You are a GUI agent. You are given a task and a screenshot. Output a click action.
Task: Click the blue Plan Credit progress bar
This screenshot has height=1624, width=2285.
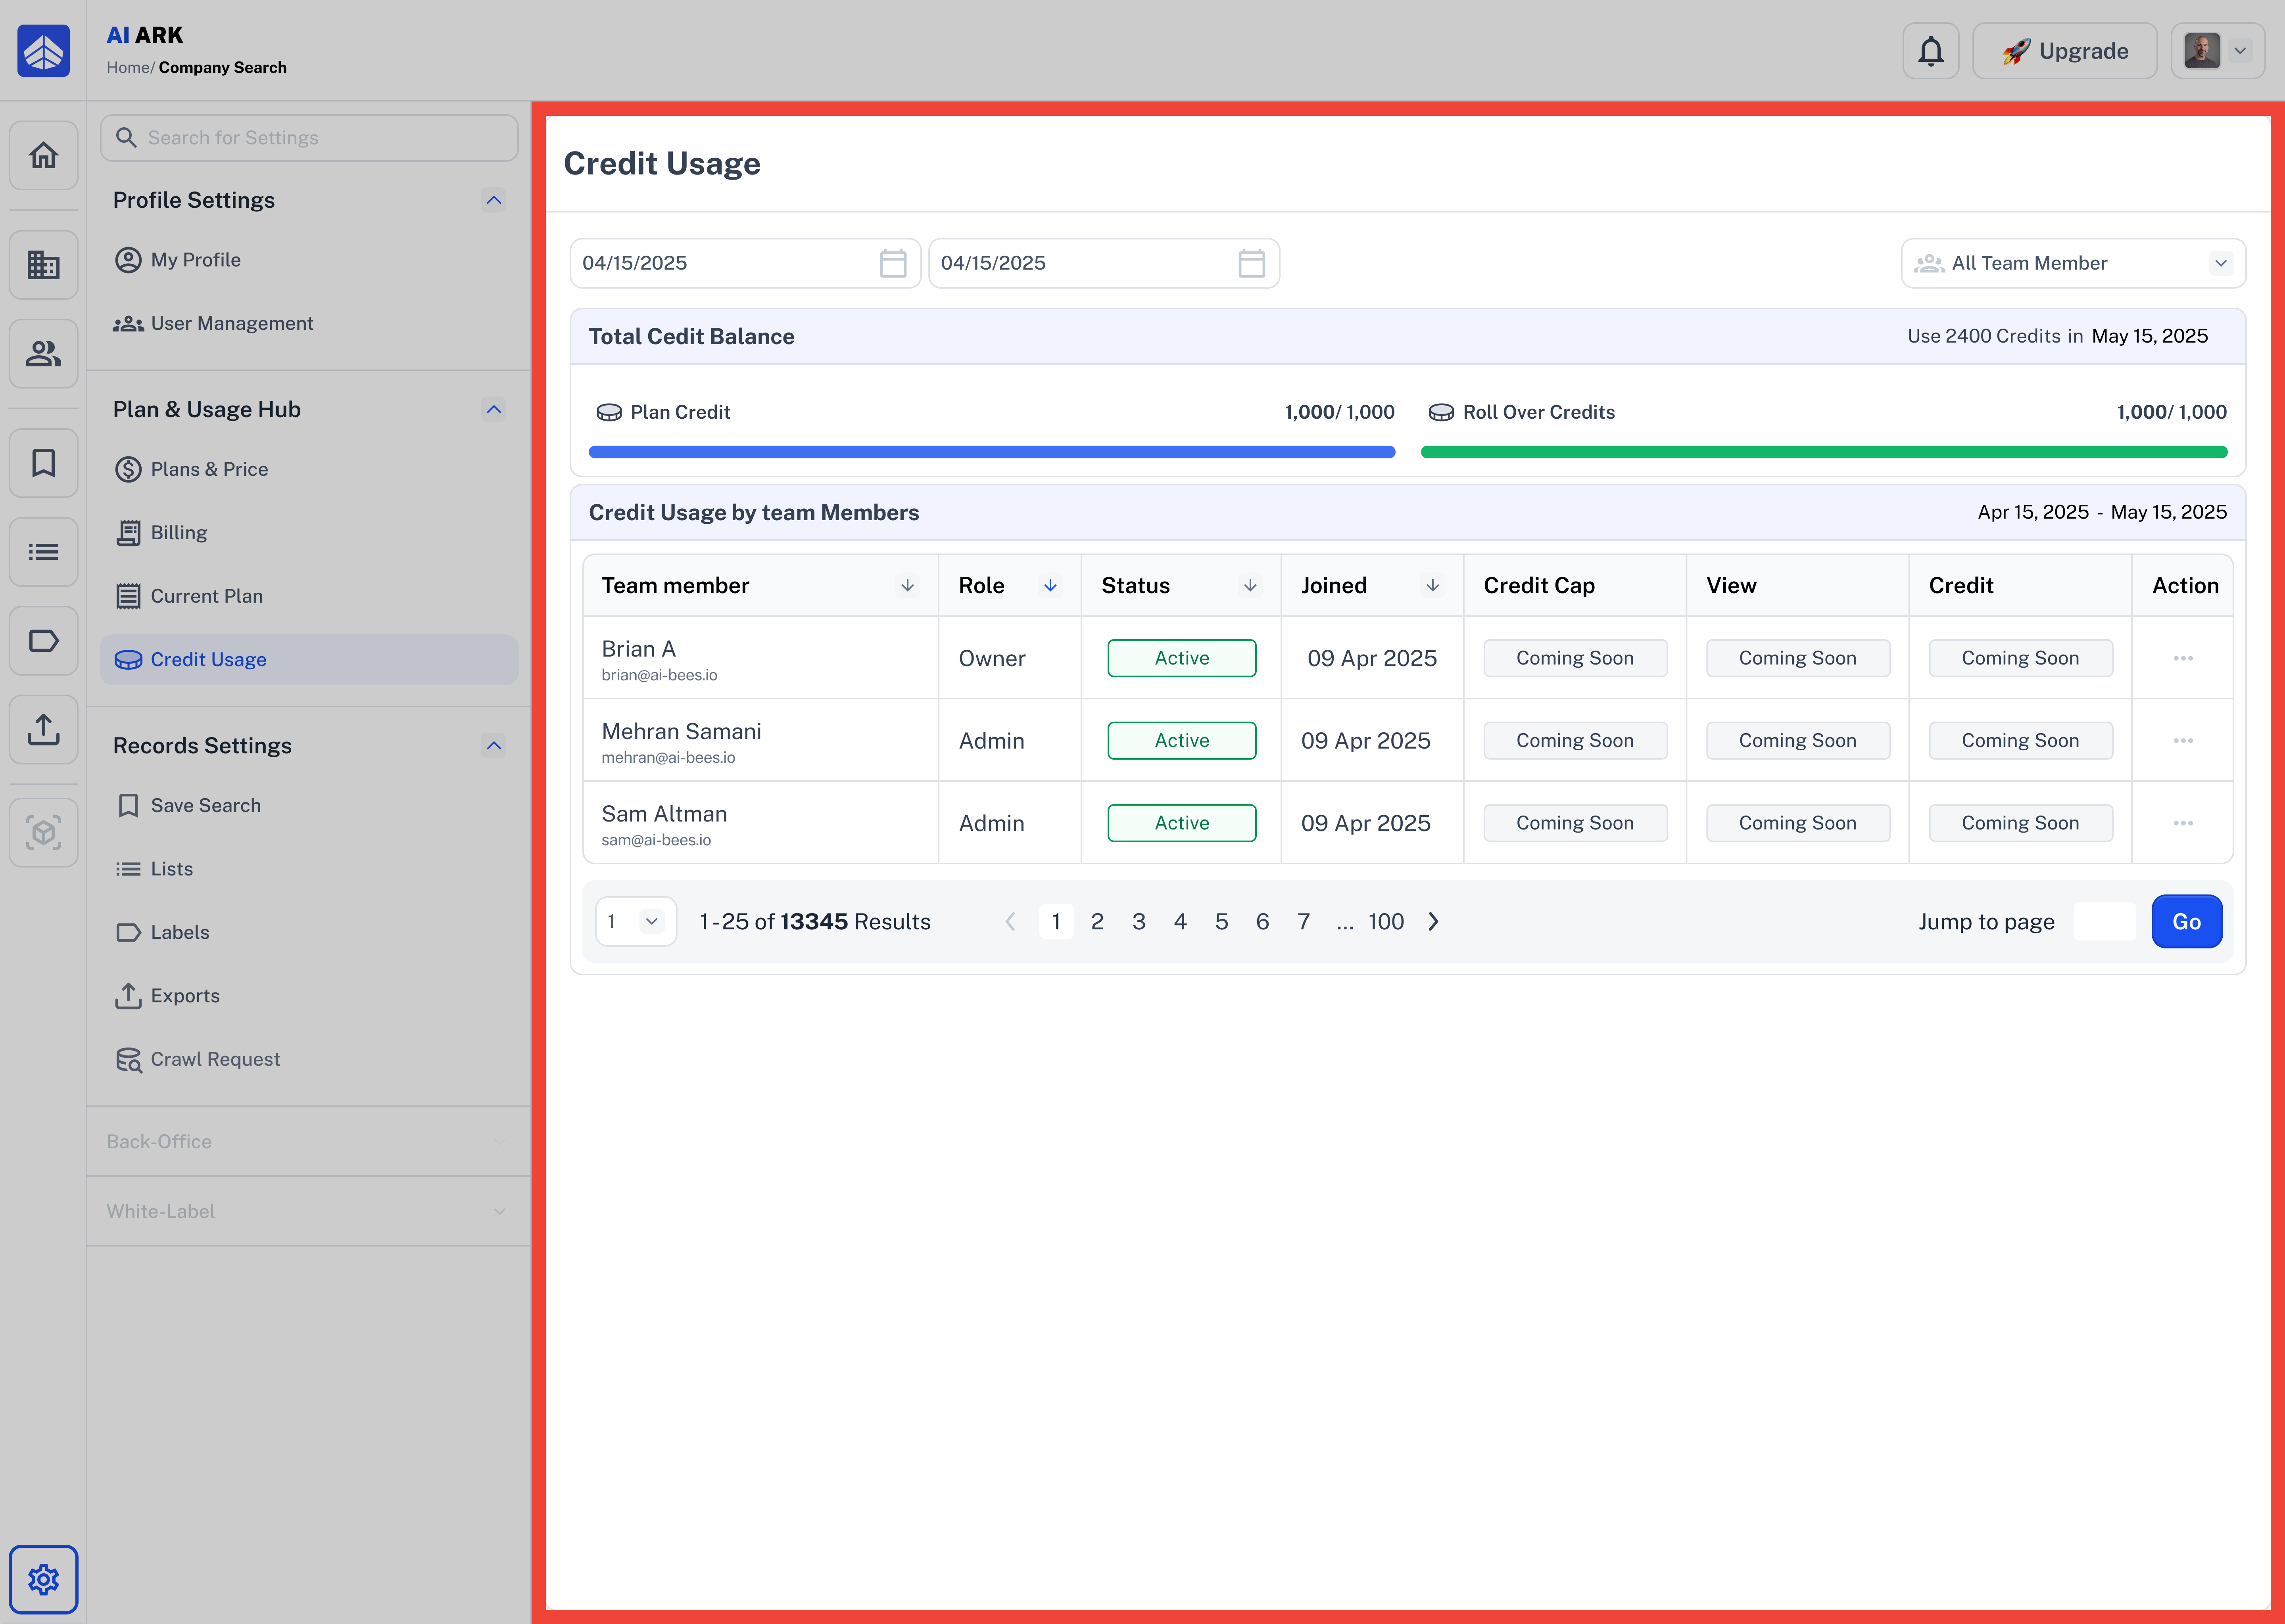(x=991, y=452)
